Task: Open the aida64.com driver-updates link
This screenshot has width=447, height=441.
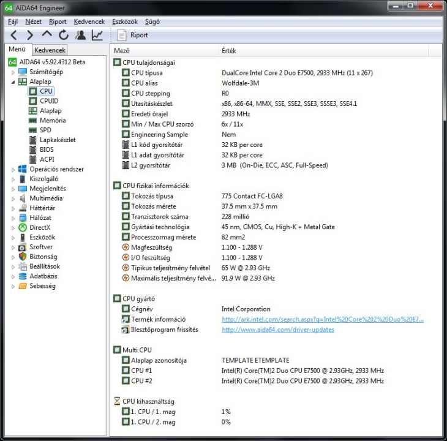Action: [277, 330]
